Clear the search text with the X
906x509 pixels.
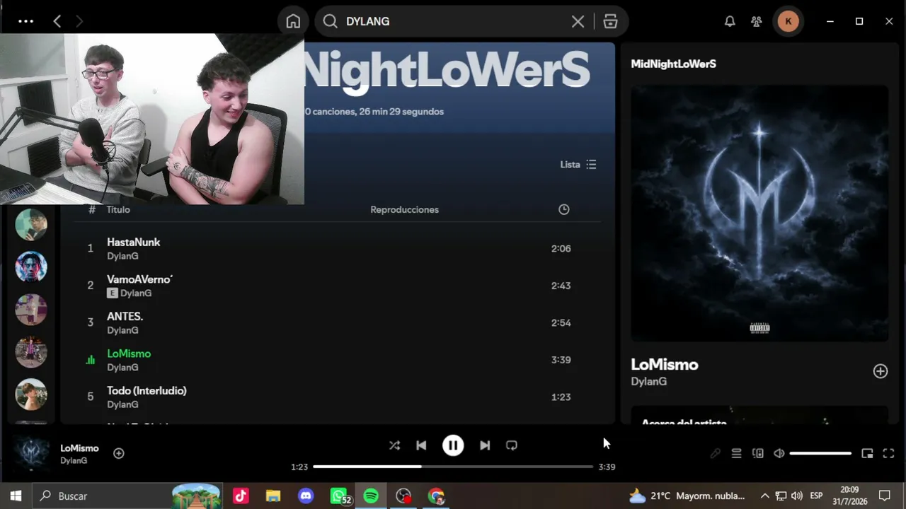pos(578,21)
